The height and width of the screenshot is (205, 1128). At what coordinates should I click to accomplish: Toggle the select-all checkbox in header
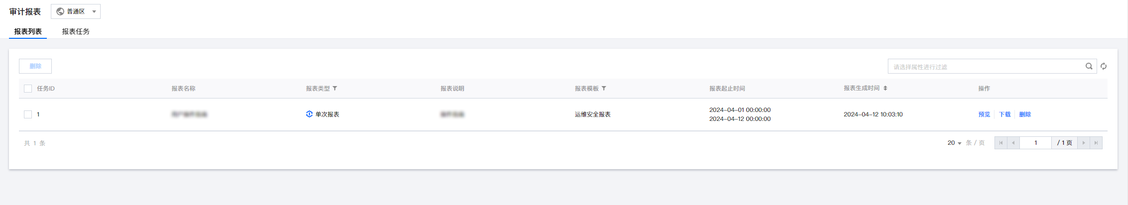28,89
